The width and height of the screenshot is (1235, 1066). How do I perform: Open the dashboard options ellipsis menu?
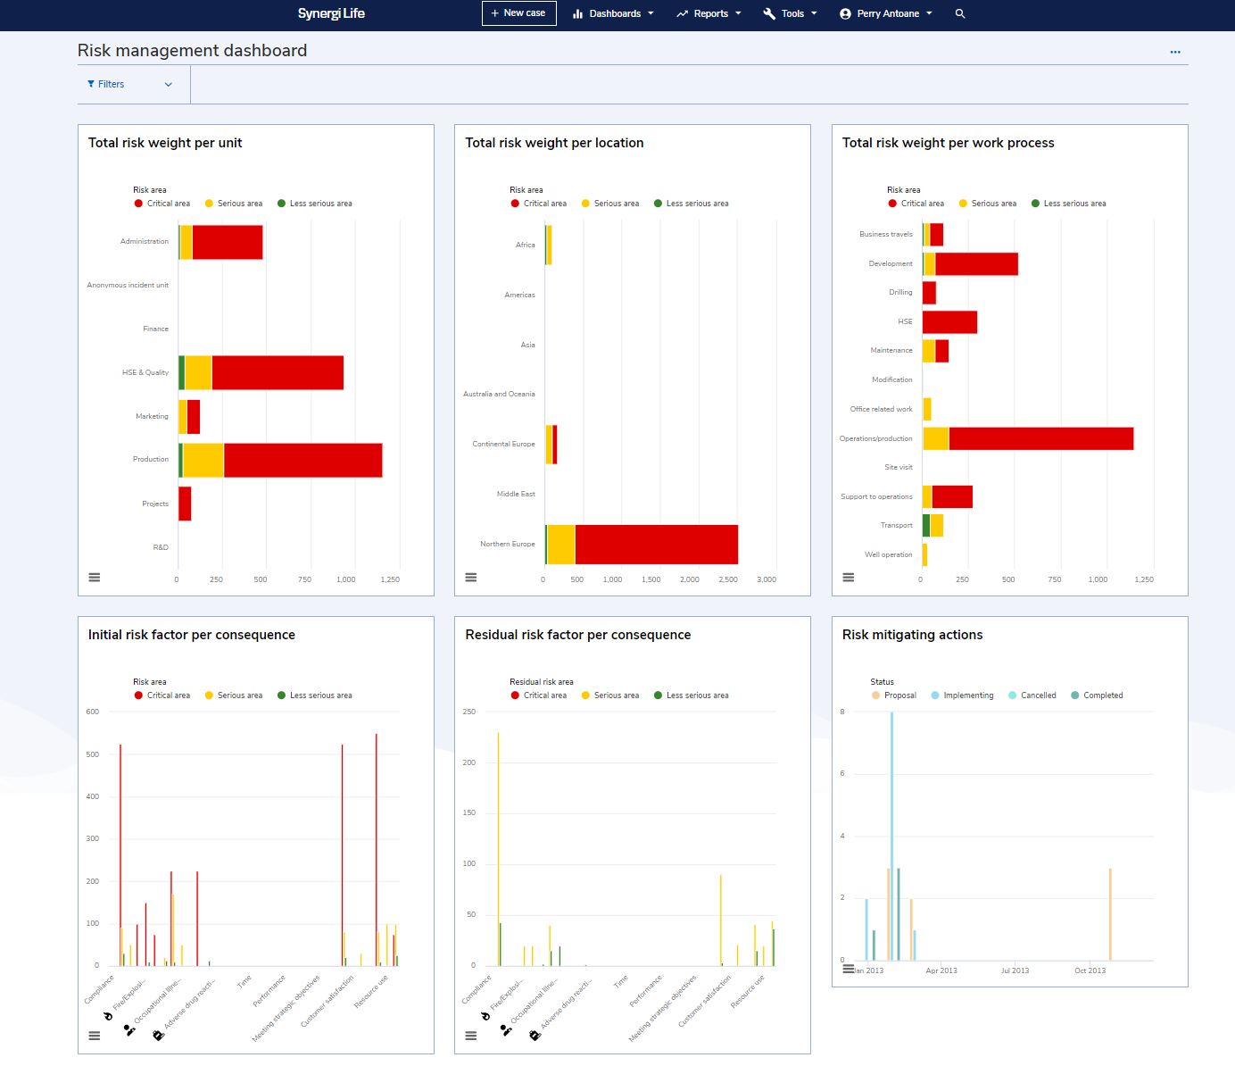pyautogui.click(x=1174, y=51)
